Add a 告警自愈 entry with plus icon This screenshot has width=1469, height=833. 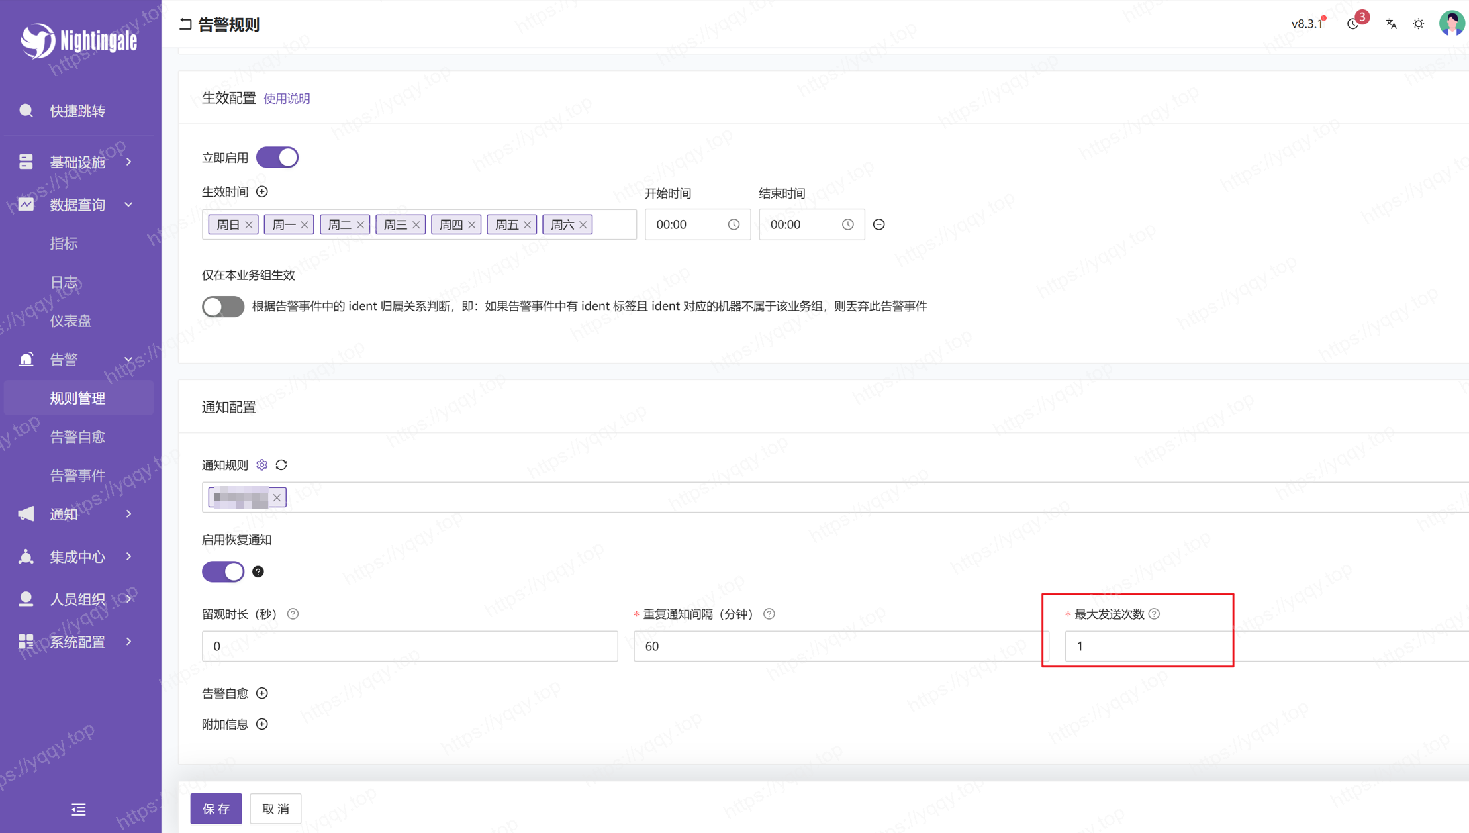click(x=262, y=693)
